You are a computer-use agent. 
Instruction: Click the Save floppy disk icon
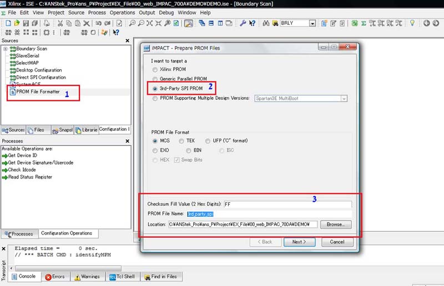click(x=26, y=23)
